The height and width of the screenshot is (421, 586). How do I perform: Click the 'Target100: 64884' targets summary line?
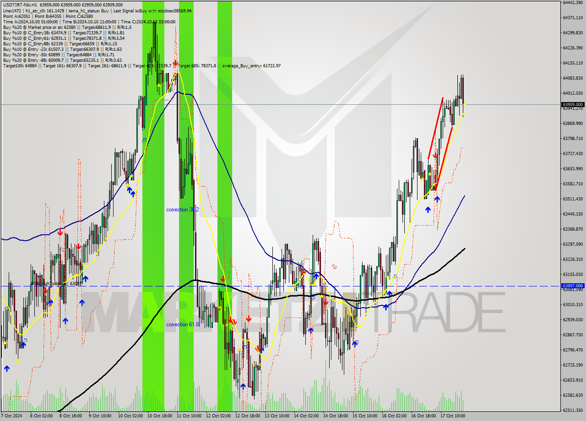pyautogui.click(x=142, y=65)
